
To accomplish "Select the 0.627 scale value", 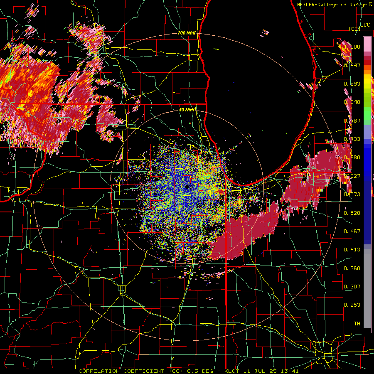I will pos(352,176).
